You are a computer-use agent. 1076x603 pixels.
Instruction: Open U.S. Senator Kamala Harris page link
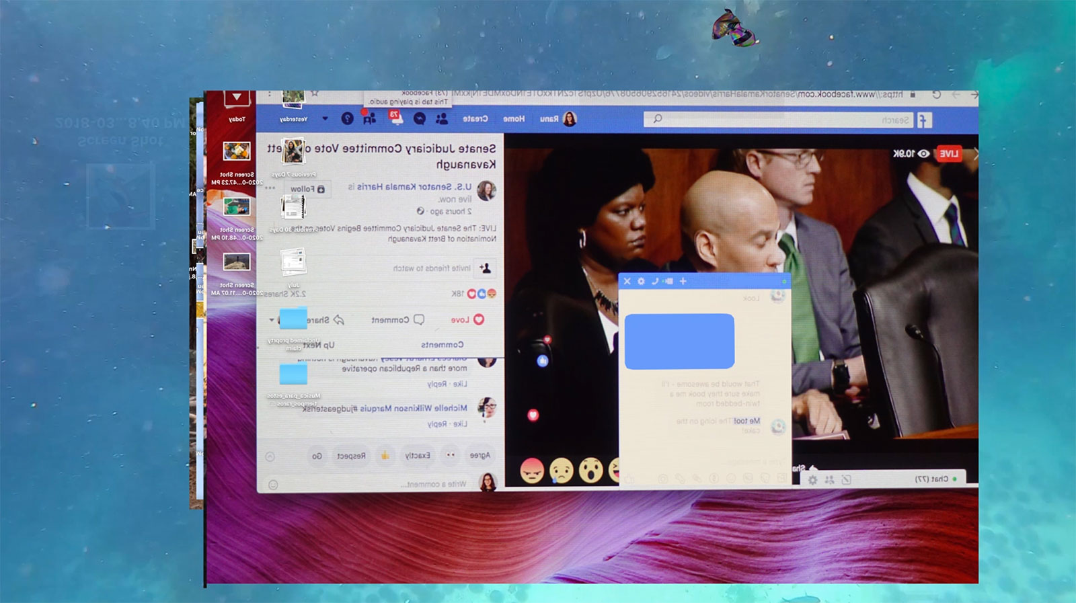point(416,187)
